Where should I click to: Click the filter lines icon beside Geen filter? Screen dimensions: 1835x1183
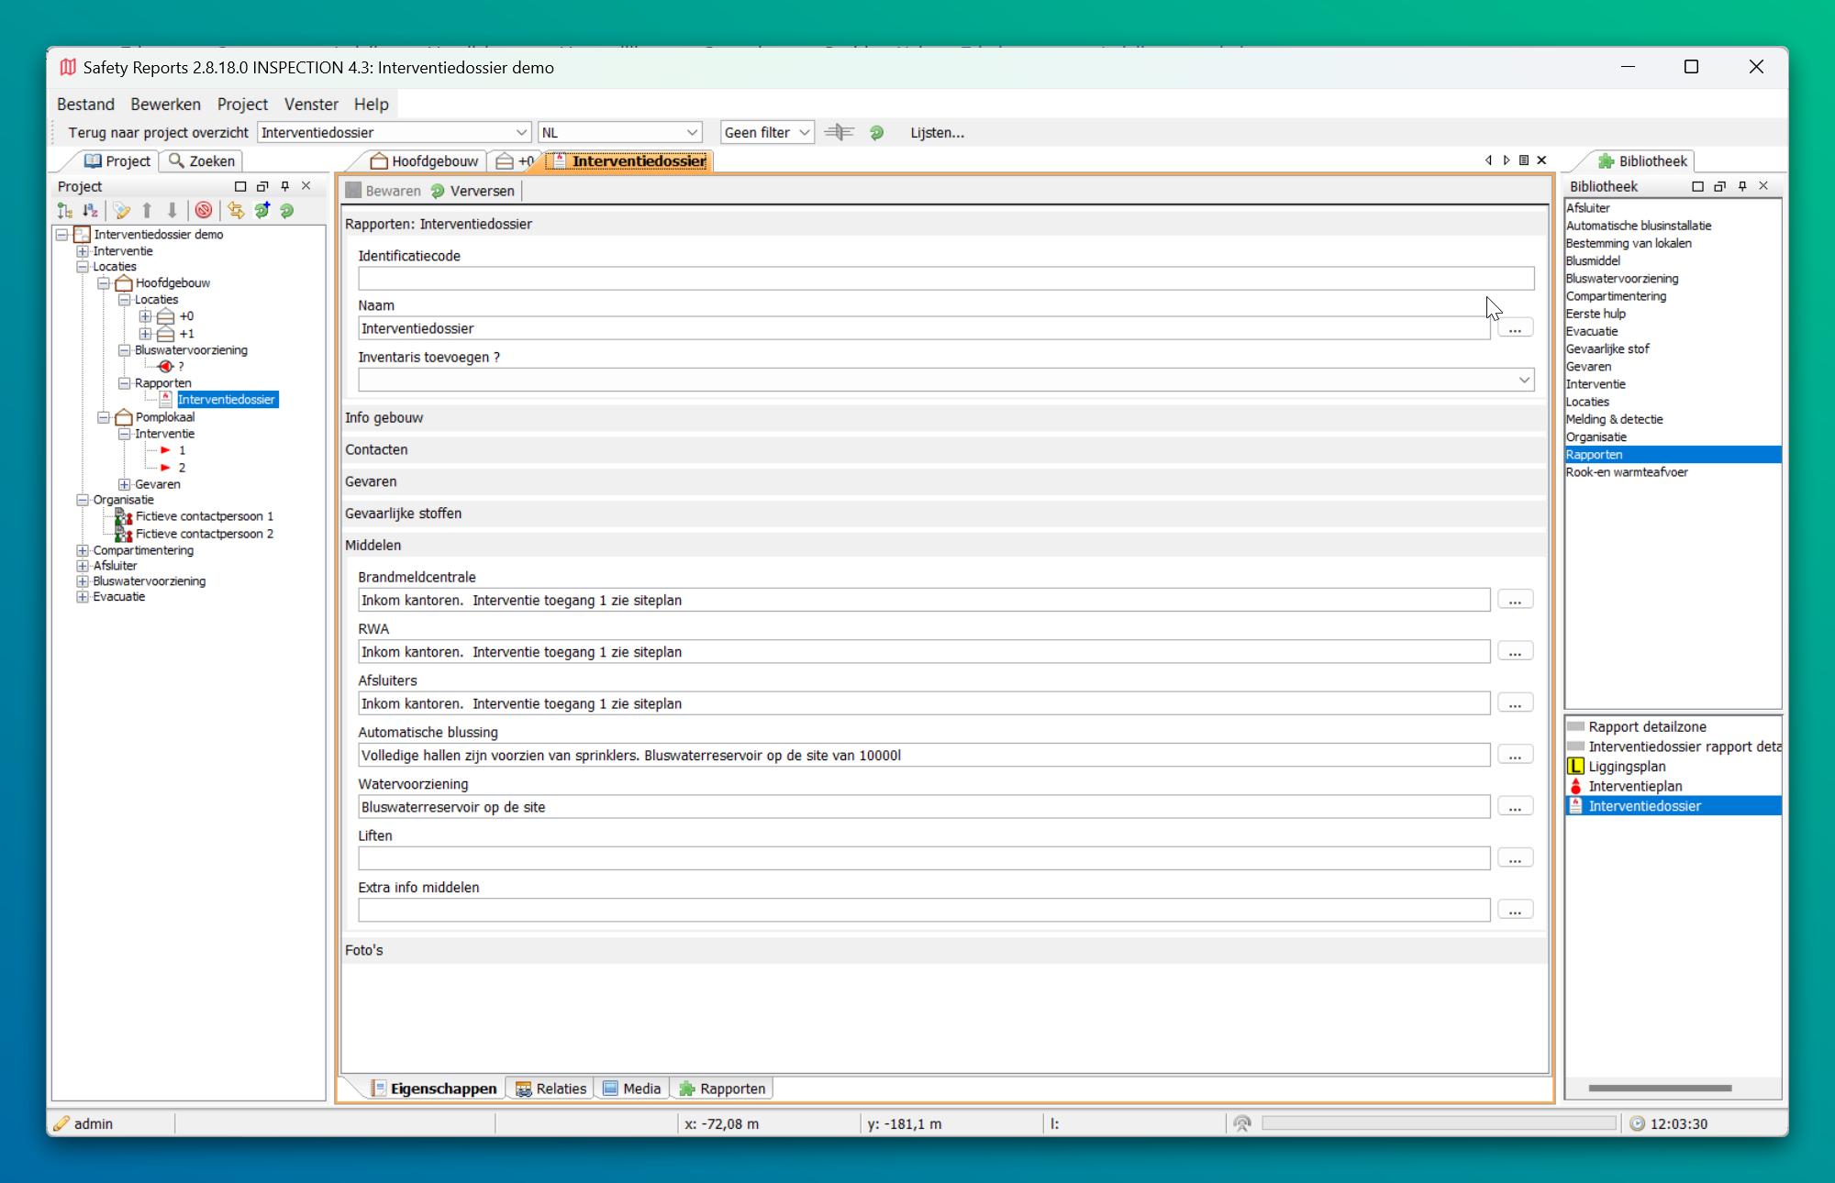[x=839, y=133]
